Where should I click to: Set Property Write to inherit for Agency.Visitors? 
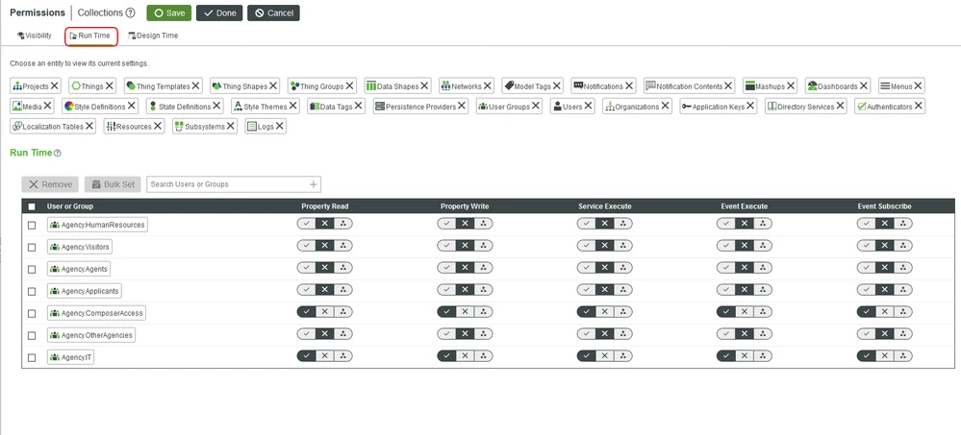click(x=484, y=246)
